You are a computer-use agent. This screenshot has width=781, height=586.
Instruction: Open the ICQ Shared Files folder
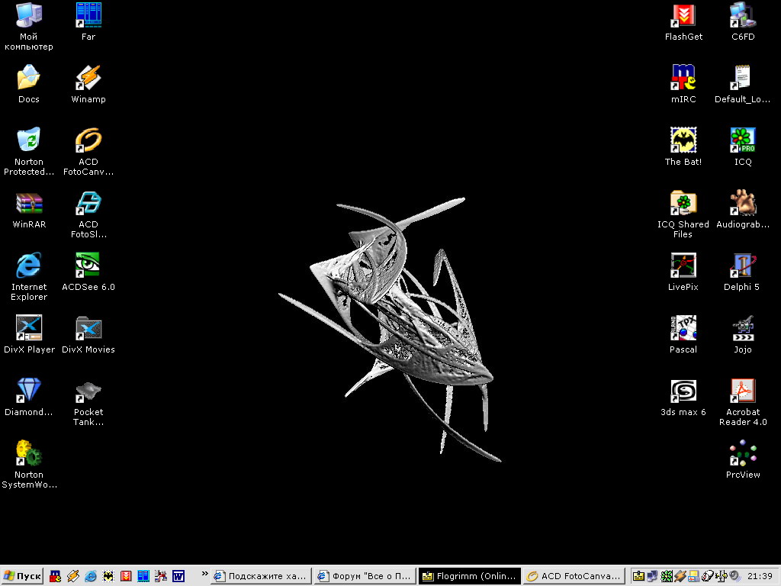[x=683, y=204]
